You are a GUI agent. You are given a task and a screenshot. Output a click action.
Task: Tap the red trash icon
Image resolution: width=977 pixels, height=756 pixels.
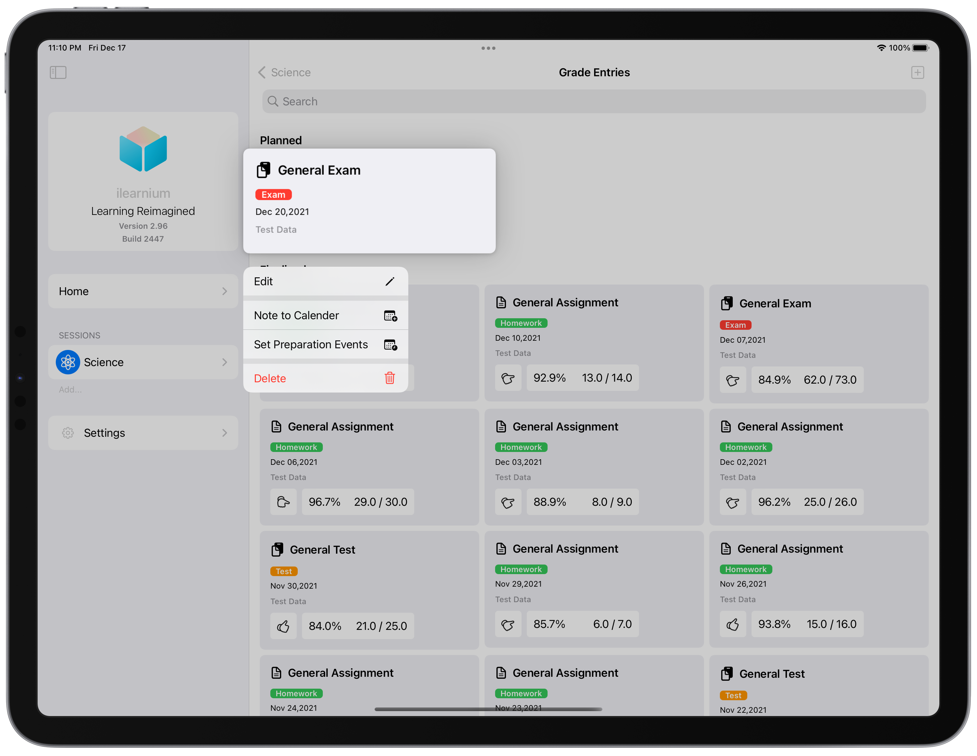[389, 378]
